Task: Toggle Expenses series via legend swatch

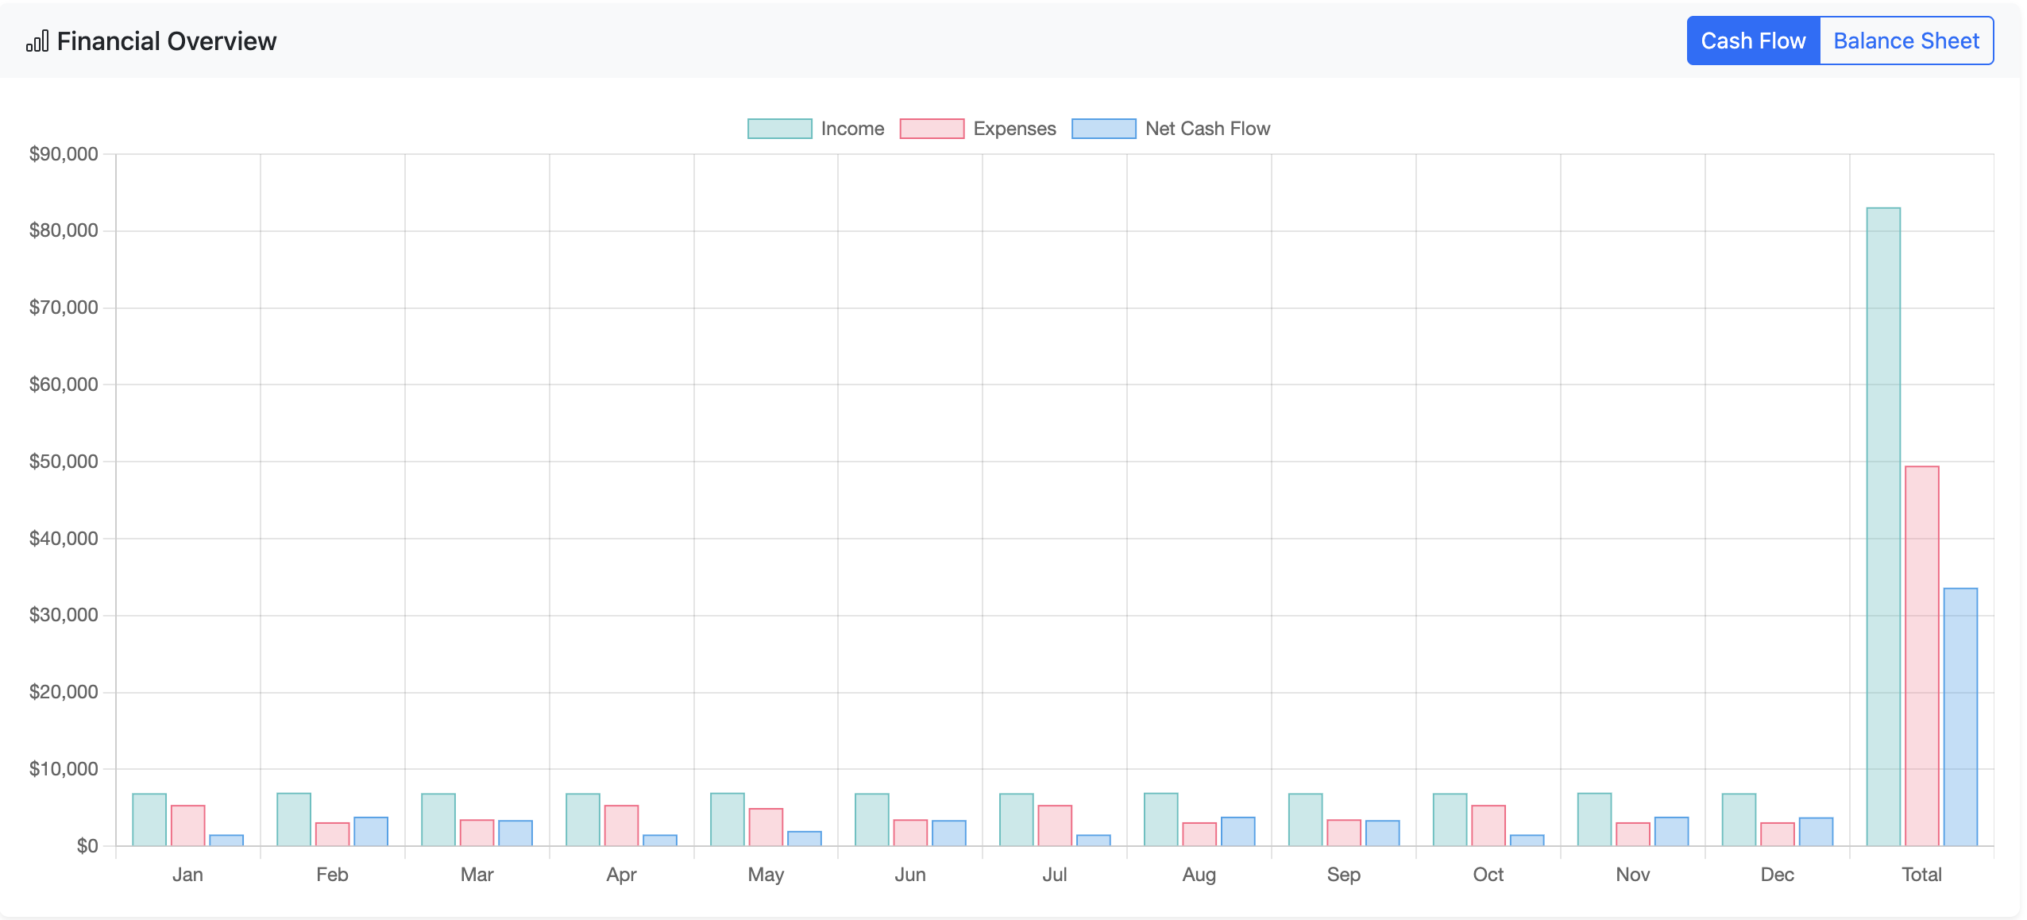Action: [x=932, y=129]
